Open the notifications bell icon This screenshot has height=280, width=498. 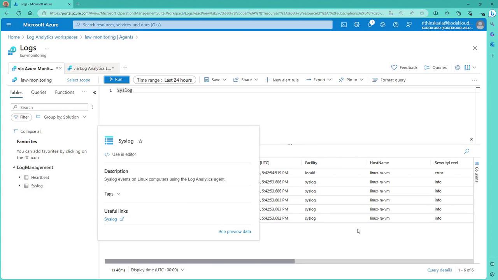[370, 24]
